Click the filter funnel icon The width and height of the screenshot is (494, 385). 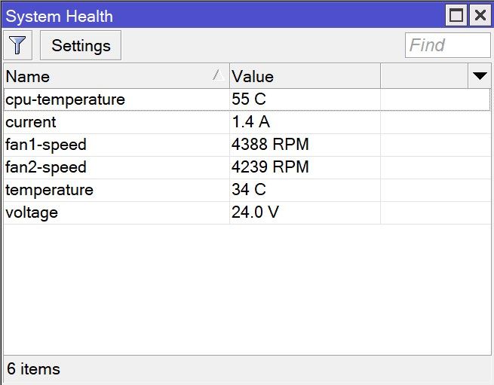pyautogui.click(x=17, y=45)
